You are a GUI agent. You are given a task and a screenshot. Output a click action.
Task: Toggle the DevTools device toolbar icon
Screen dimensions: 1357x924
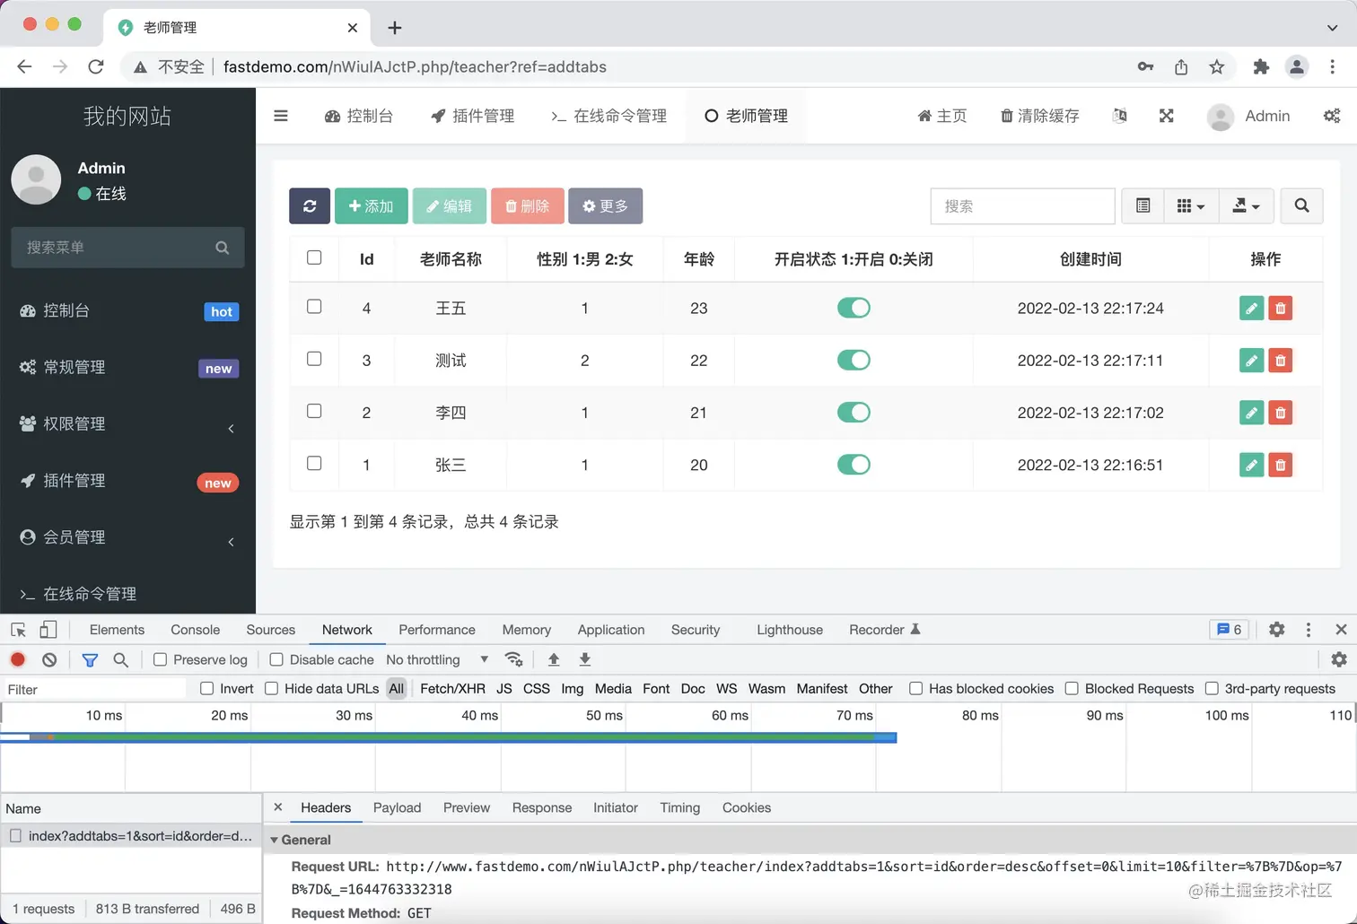tap(48, 630)
